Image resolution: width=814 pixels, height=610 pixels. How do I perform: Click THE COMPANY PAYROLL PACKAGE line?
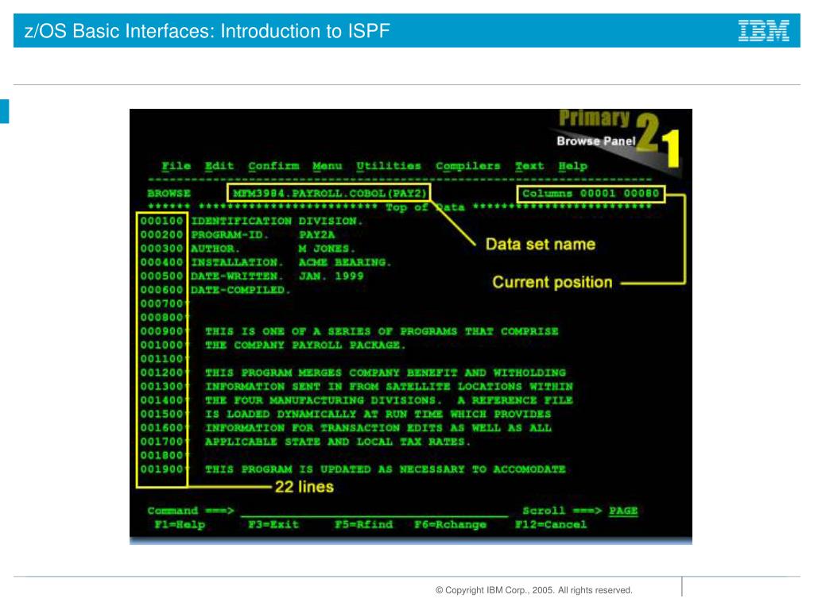[305, 345]
